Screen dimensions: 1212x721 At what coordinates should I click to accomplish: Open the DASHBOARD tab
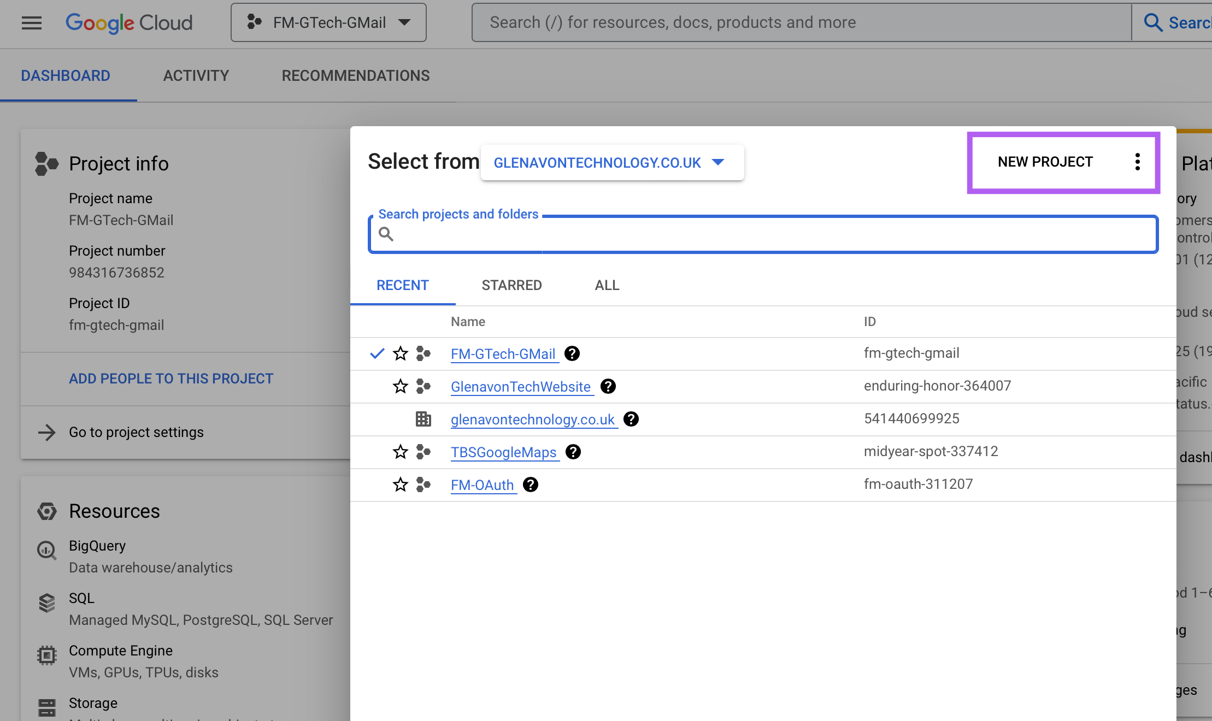tap(66, 75)
